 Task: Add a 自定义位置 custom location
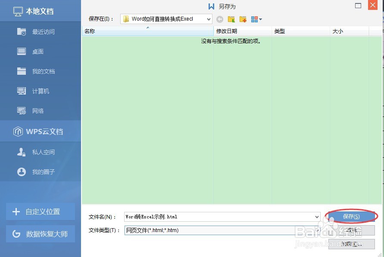41,211
